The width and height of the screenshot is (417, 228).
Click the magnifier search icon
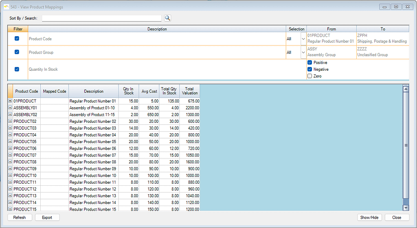pos(167,18)
